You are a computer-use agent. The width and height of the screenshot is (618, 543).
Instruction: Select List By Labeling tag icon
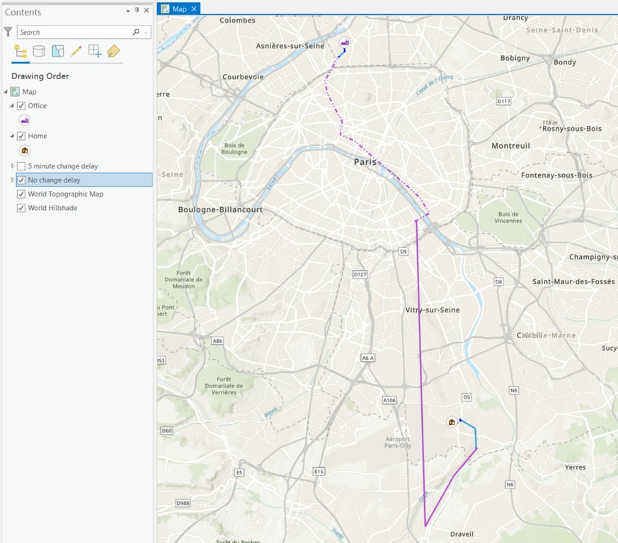113,51
